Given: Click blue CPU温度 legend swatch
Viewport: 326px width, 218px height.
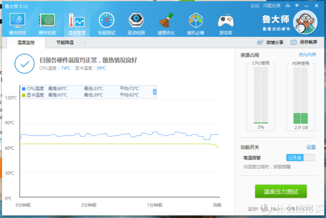Looking at the screenshot, I should tap(23, 89).
